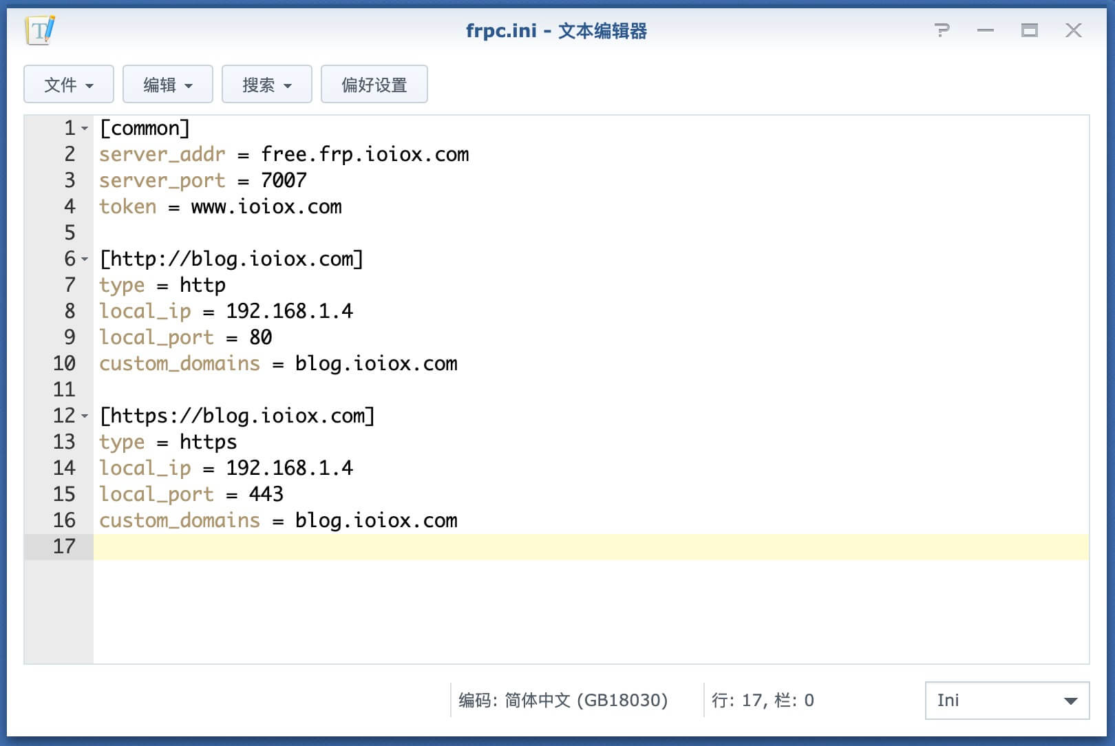Click the 443 local port value
The width and height of the screenshot is (1115, 746).
click(266, 494)
